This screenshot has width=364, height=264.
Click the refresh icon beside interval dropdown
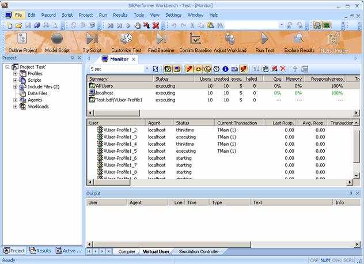pyautogui.click(x=156, y=69)
